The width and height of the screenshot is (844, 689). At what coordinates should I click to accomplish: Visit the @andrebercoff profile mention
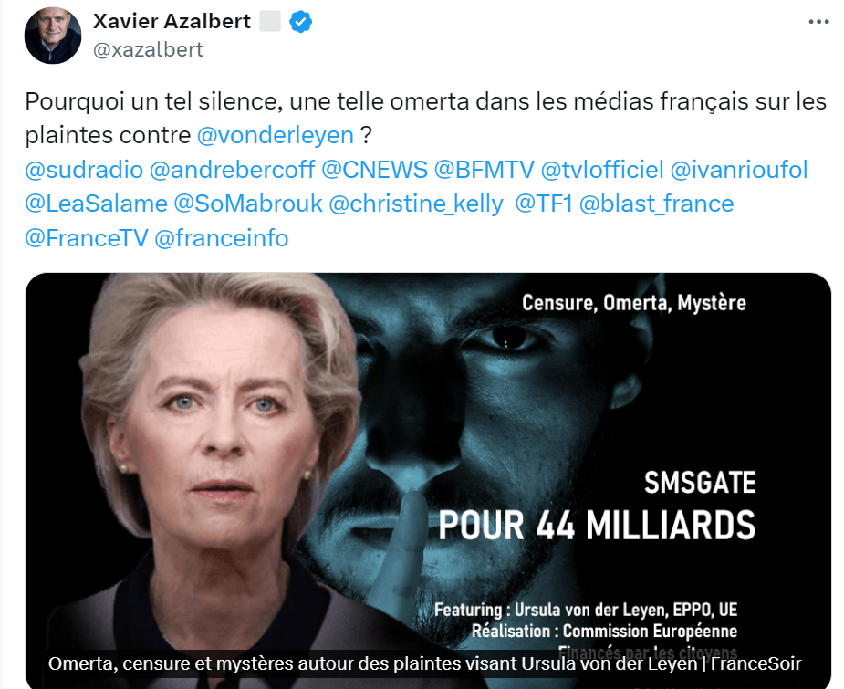tap(232, 170)
